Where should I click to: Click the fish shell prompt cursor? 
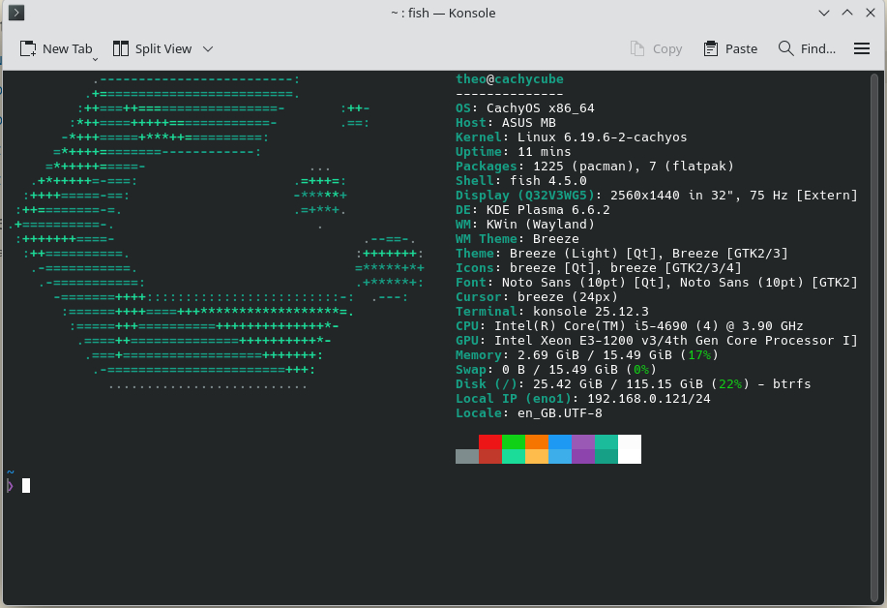[x=26, y=486]
